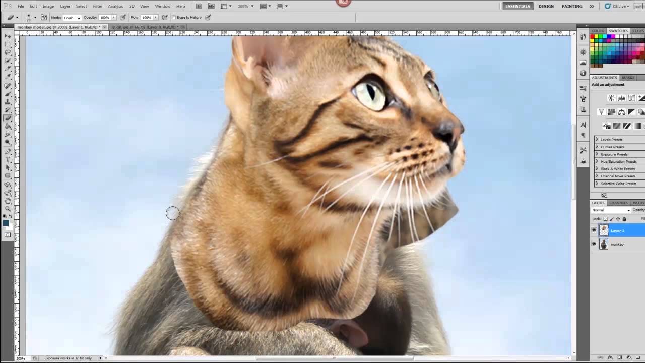Hide the monkey layer using its eye icon

pos(594,244)
